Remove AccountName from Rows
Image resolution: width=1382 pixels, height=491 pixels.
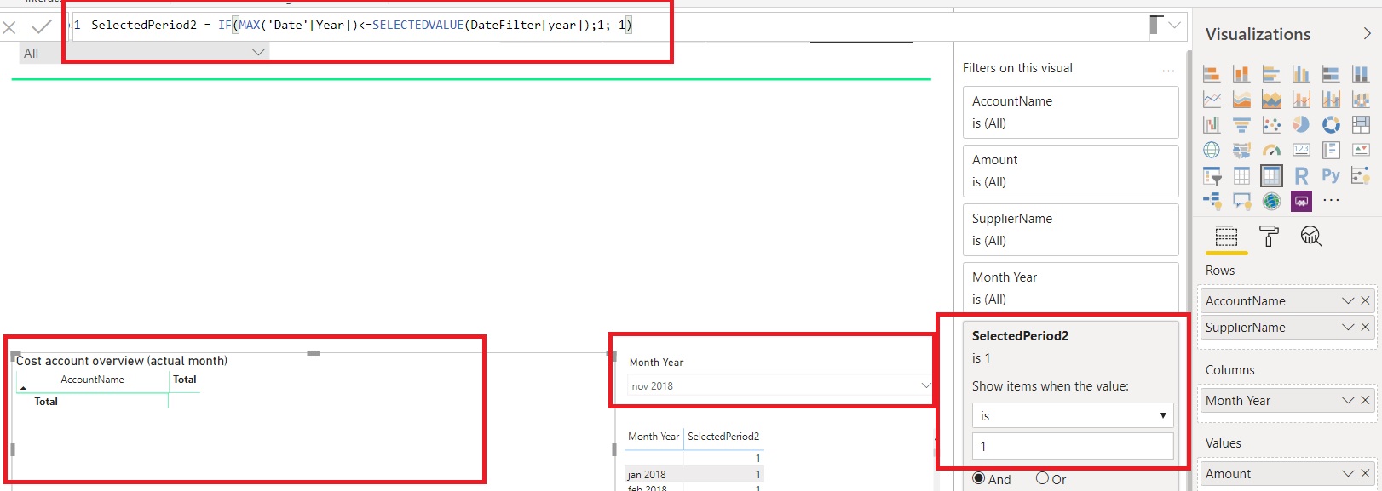(1365, 300)
